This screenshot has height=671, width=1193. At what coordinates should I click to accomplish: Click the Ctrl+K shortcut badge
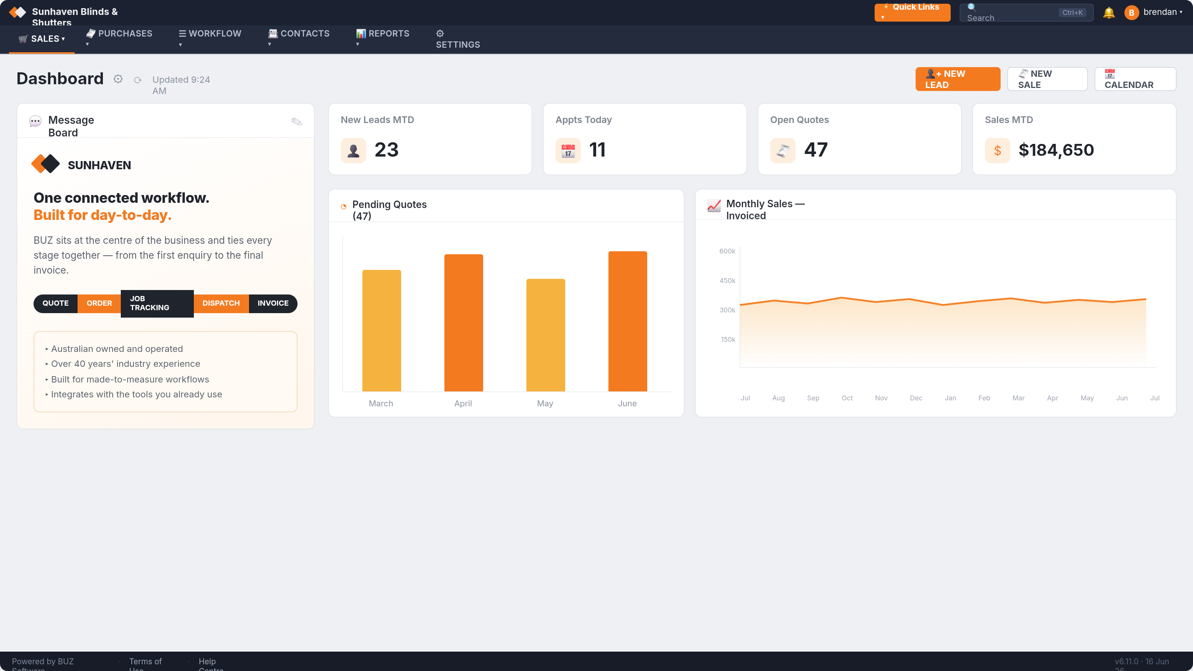click(1072, 13)
